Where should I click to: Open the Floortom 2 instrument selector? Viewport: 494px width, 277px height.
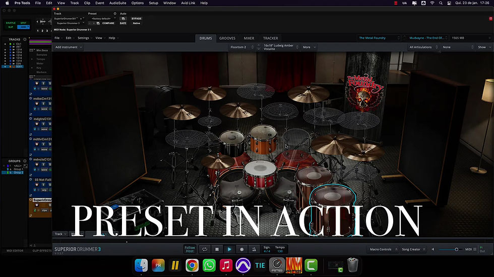pos(241,47)
